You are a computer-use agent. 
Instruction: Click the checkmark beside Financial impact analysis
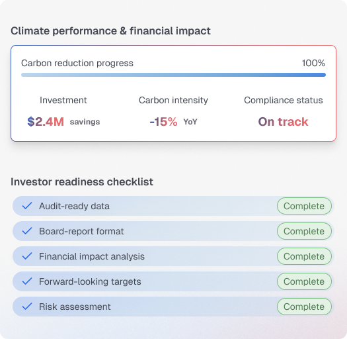tap(27, 256)
